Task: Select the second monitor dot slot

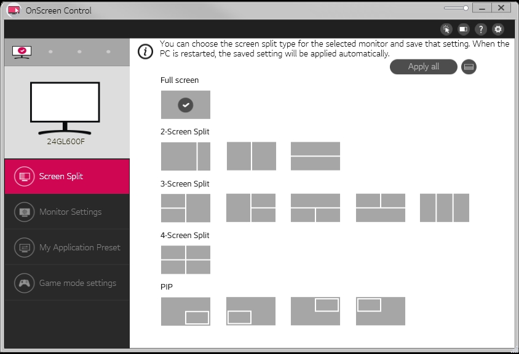Action: tap(50, 52)
